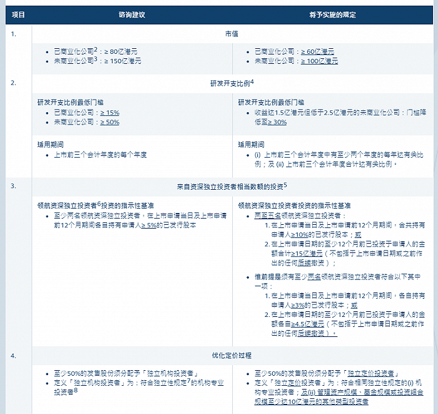
Task: Click footnote 4 superscript after 研发开支比例
Action: (252, 82)
